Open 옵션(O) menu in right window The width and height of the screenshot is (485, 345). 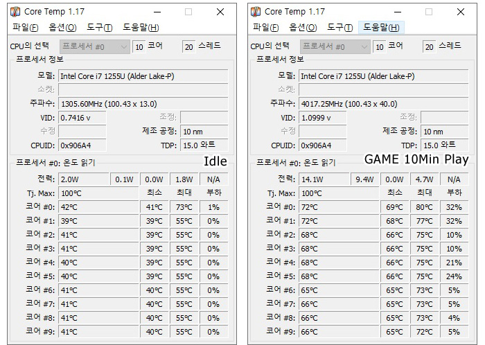pyautogui.click(x=303, y=28)
